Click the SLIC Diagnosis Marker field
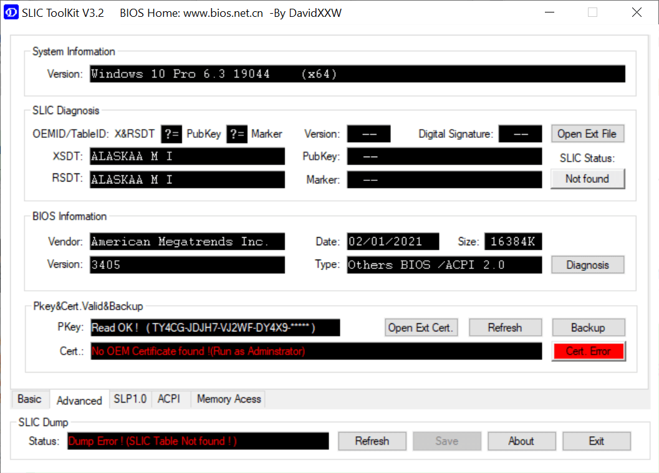 coord(445,179)
